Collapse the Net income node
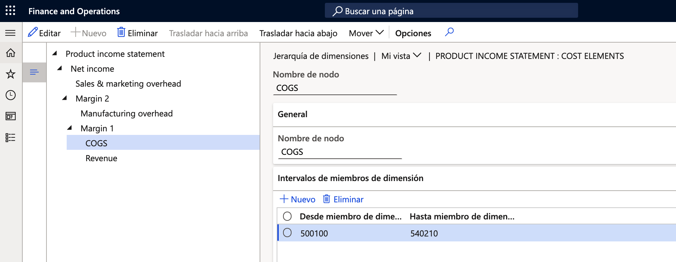Viewport: 676px width, 262px height. [60, 68]
